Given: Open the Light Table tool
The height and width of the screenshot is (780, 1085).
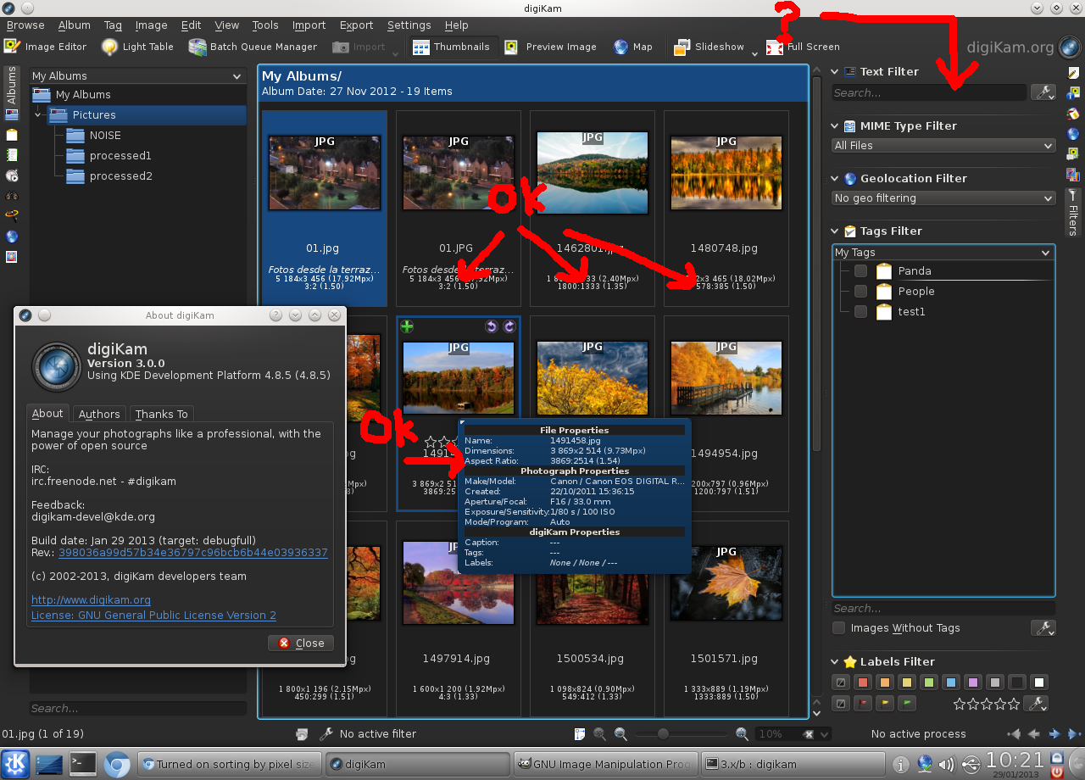Looking at the screenshot, I should 137,47.
